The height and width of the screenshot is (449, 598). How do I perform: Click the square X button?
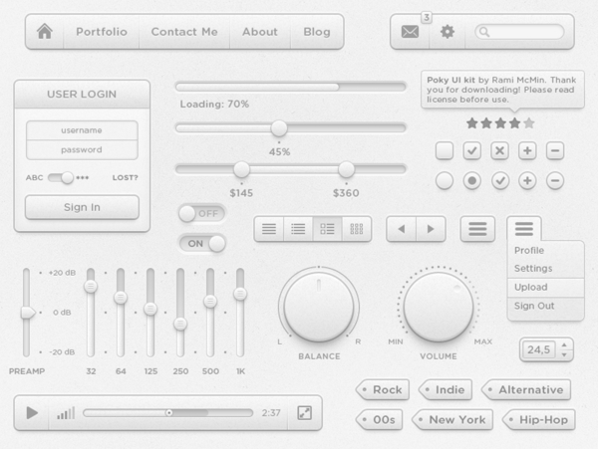(x=499, y=150)
